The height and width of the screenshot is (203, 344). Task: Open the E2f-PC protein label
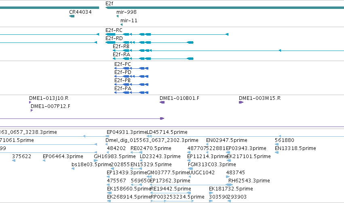[x=122, y=64]
